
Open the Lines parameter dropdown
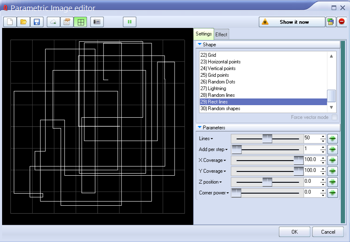pyautogui.click(x=213, y=138)
